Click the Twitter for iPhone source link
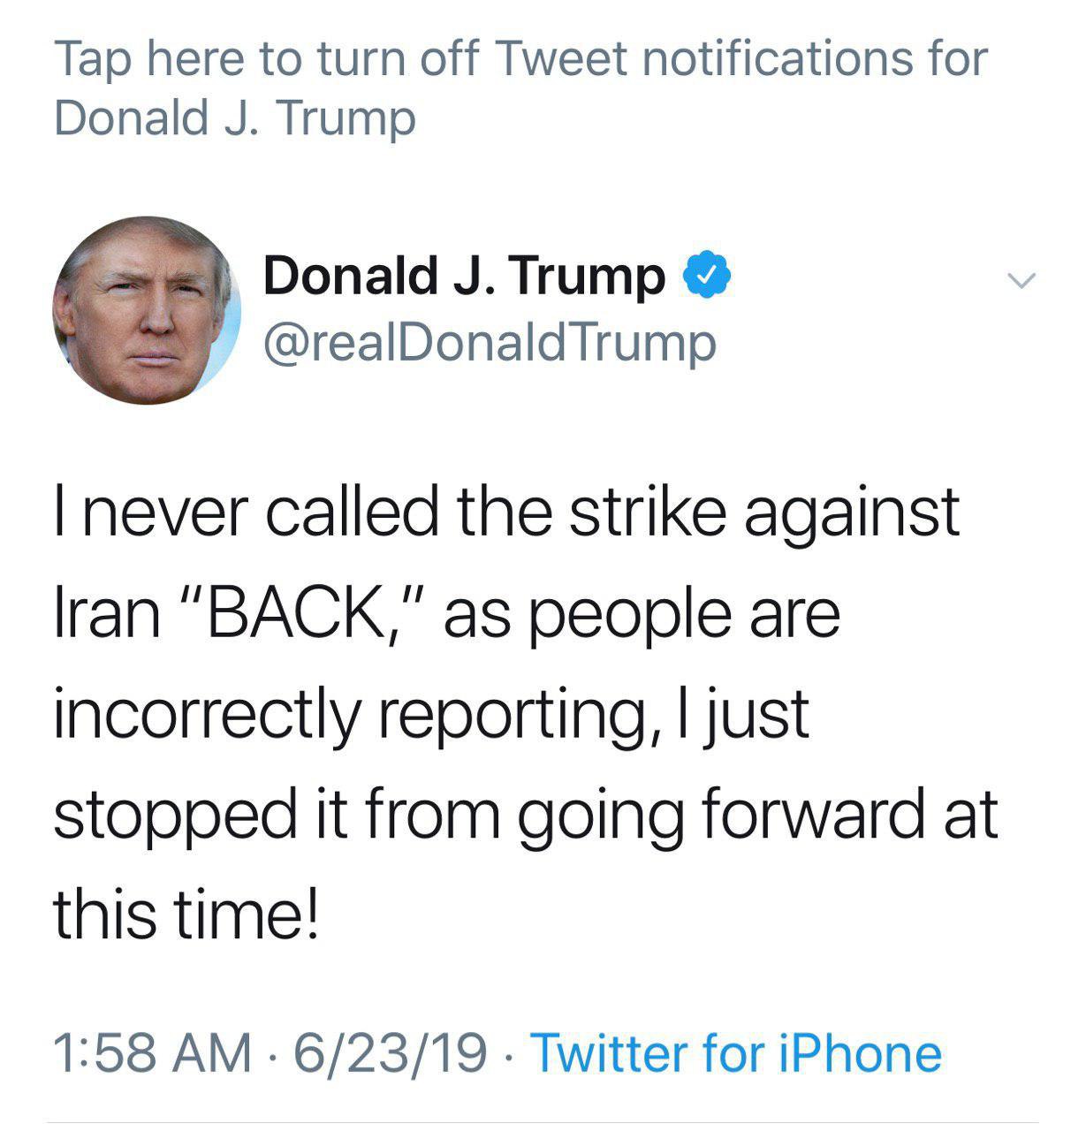Screen dimensions: 1086x1131 [736, 1052]
